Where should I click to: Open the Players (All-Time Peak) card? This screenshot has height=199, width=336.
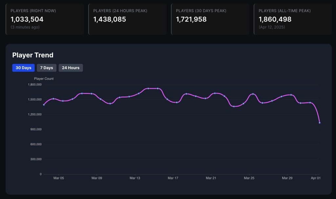[x=293, y=19]
